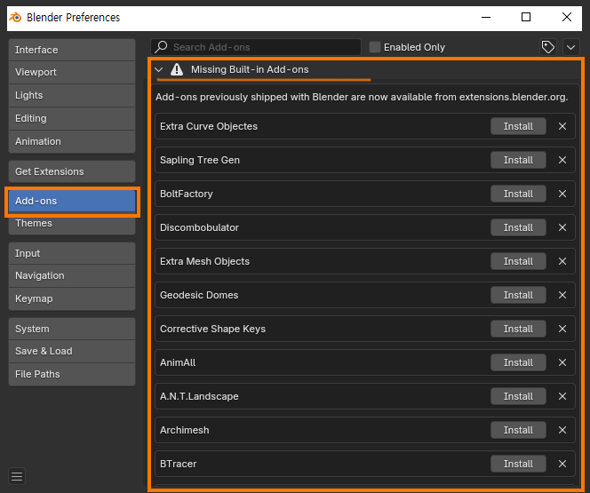
Task: Open the add-on tags filter icon
Action: pyautogui.click(x=548, y=47)
